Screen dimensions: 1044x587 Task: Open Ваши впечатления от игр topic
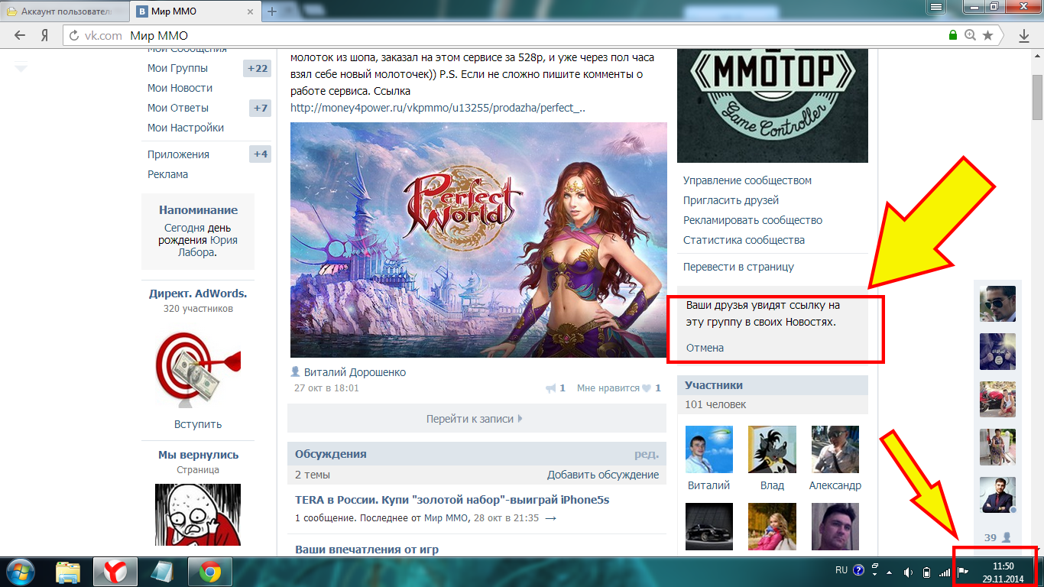(367, 550)
